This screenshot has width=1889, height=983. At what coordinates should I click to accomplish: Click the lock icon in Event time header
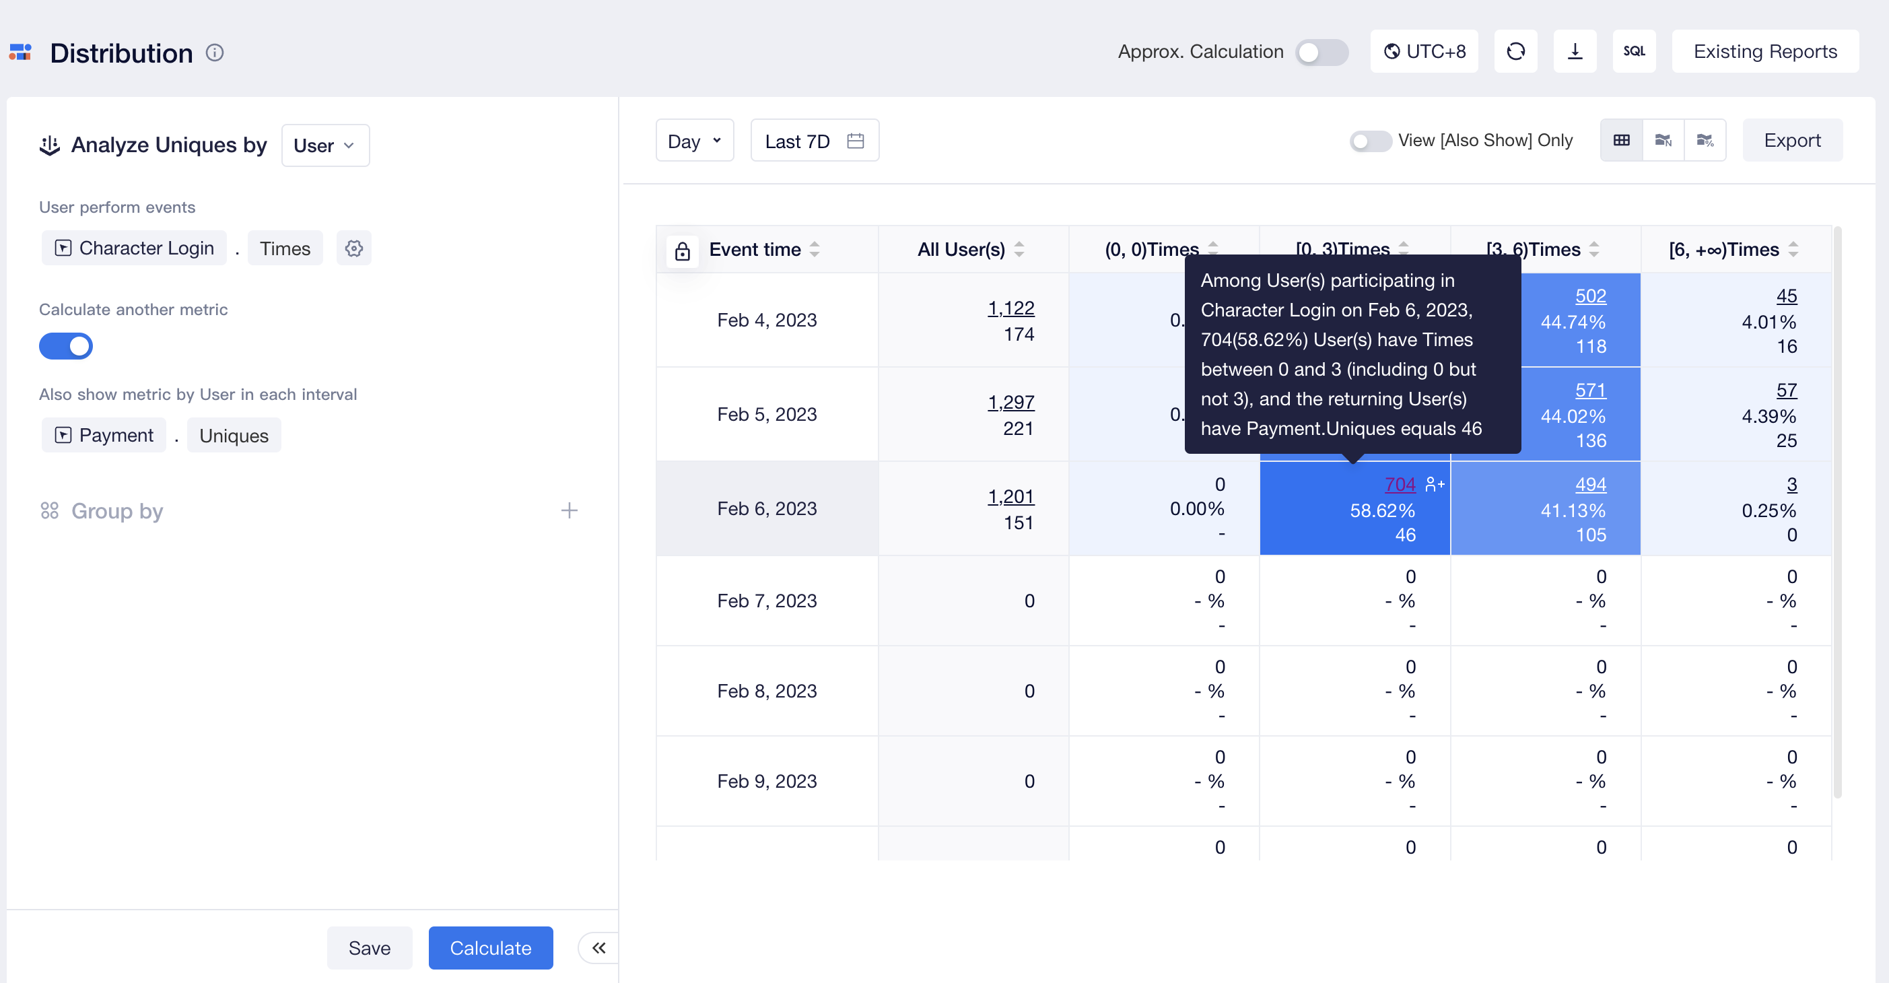pos(682,251)
